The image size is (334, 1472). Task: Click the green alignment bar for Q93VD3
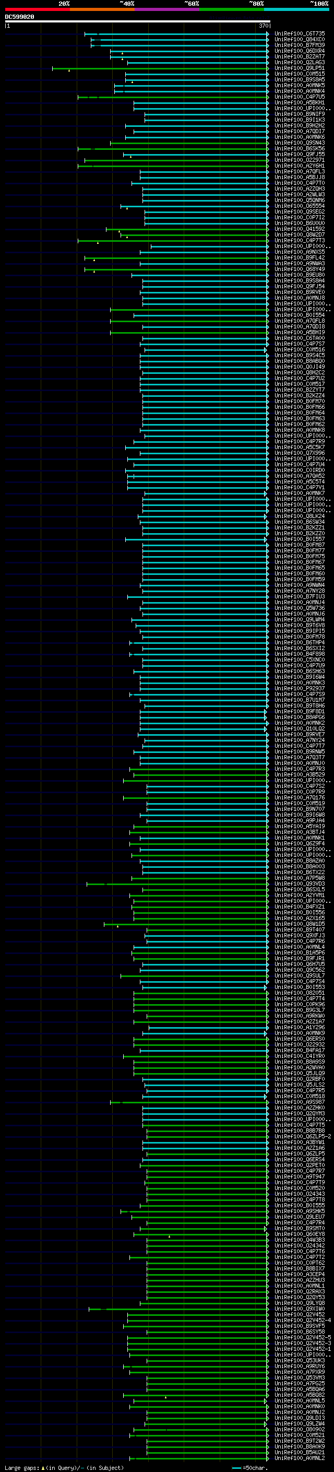click(177, 884)
